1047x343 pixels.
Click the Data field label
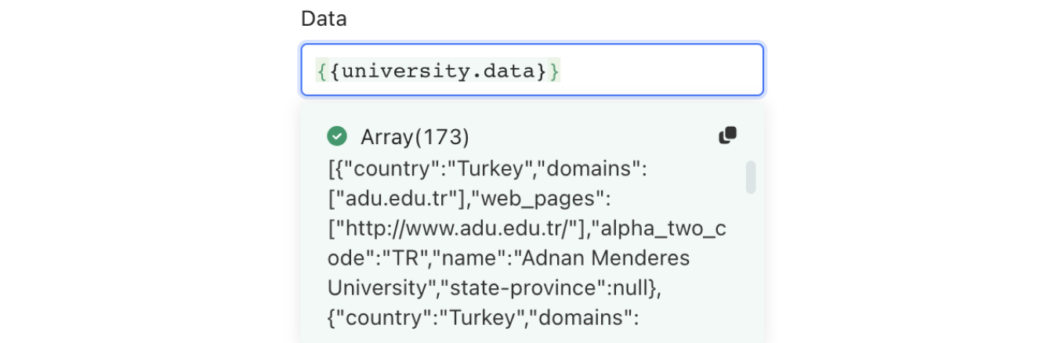pyautogui.click(x=324, y=19)
